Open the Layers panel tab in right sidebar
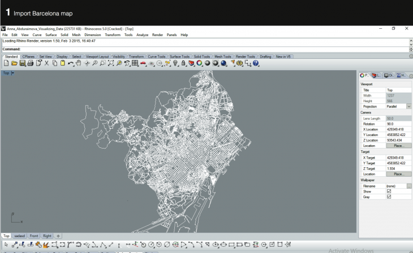 [x=376, y=76]
